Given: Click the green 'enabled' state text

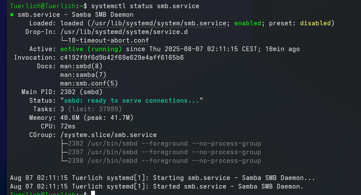Looking at the screenshot, I should (x=248, y=23).
